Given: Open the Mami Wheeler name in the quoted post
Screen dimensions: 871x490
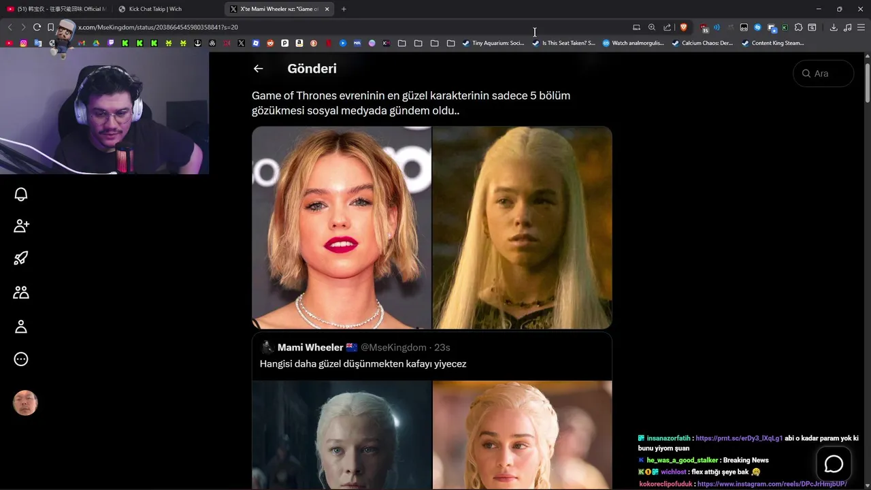Looking at the screenshot, I should coord(310,348).
